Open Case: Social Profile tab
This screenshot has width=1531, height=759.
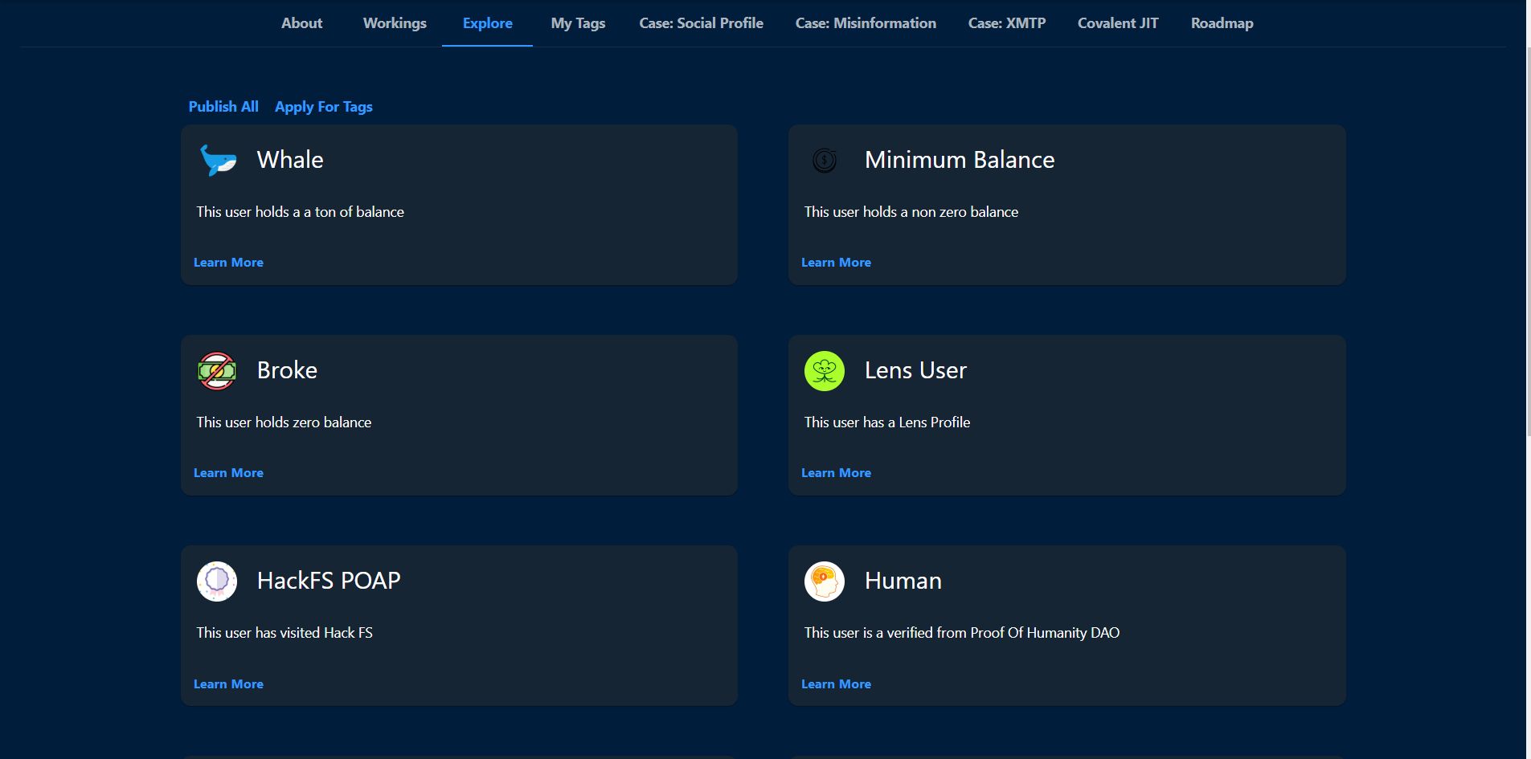701,23
